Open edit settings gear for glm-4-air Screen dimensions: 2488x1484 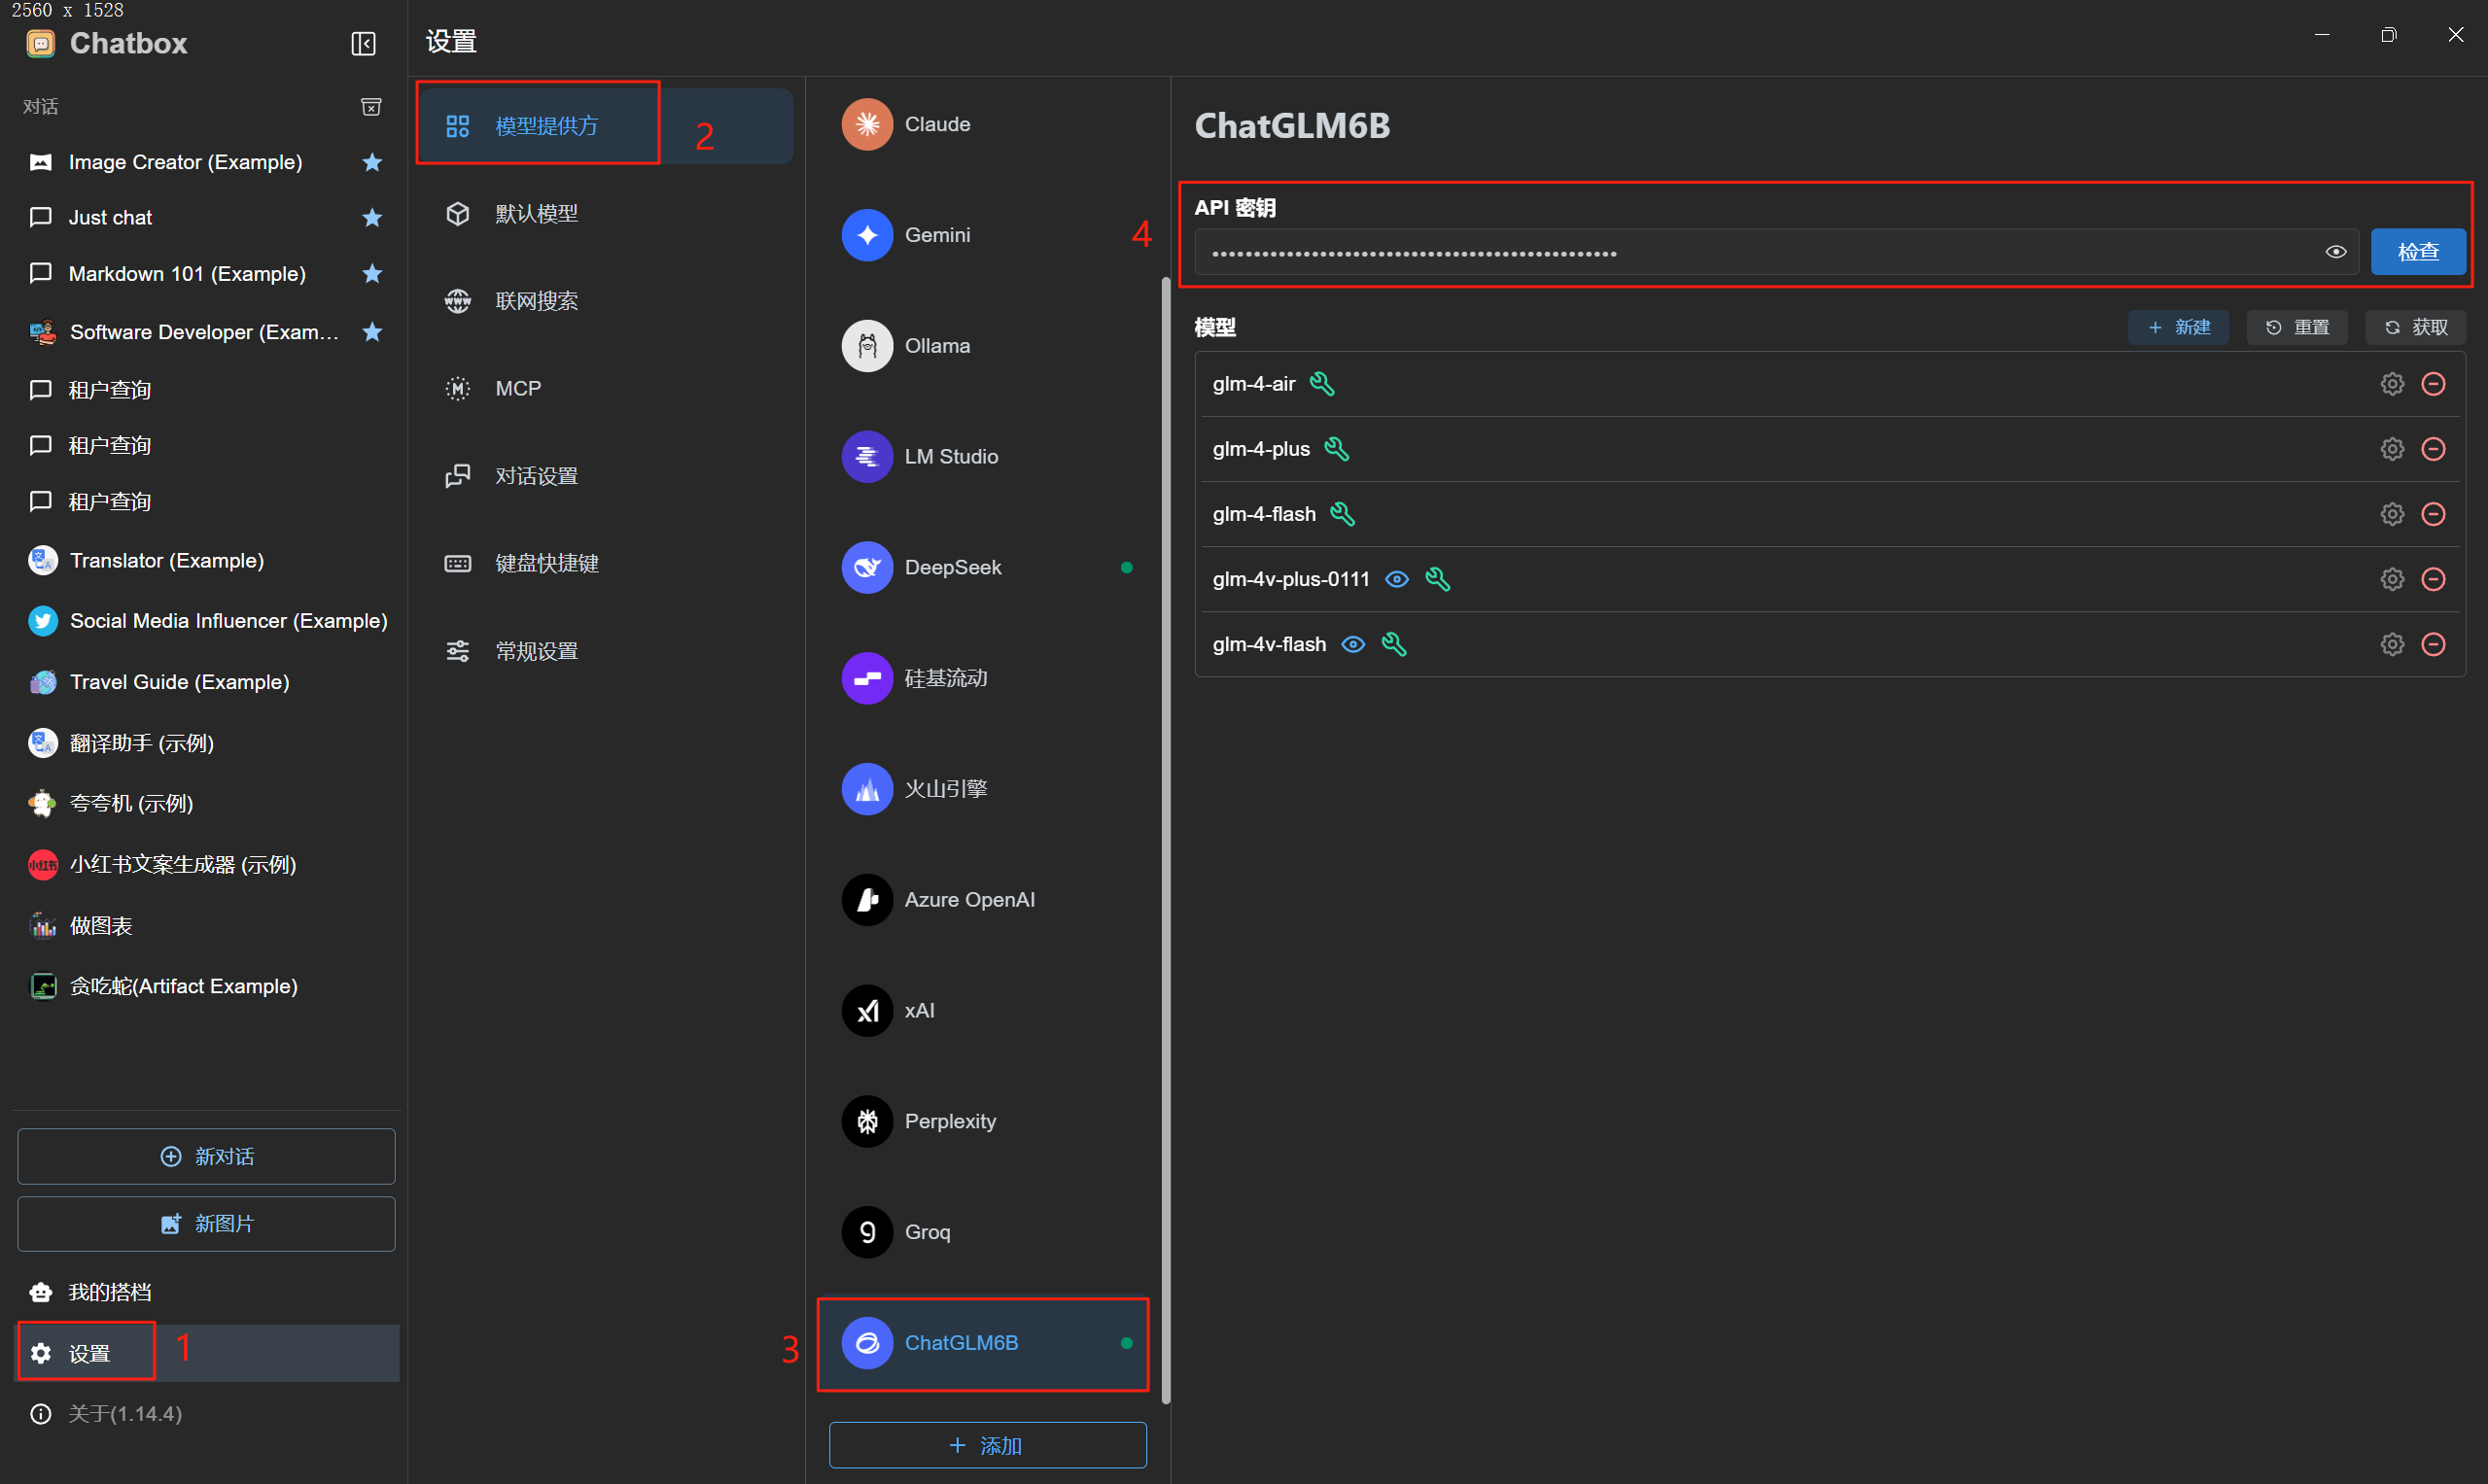(2392, 383)
